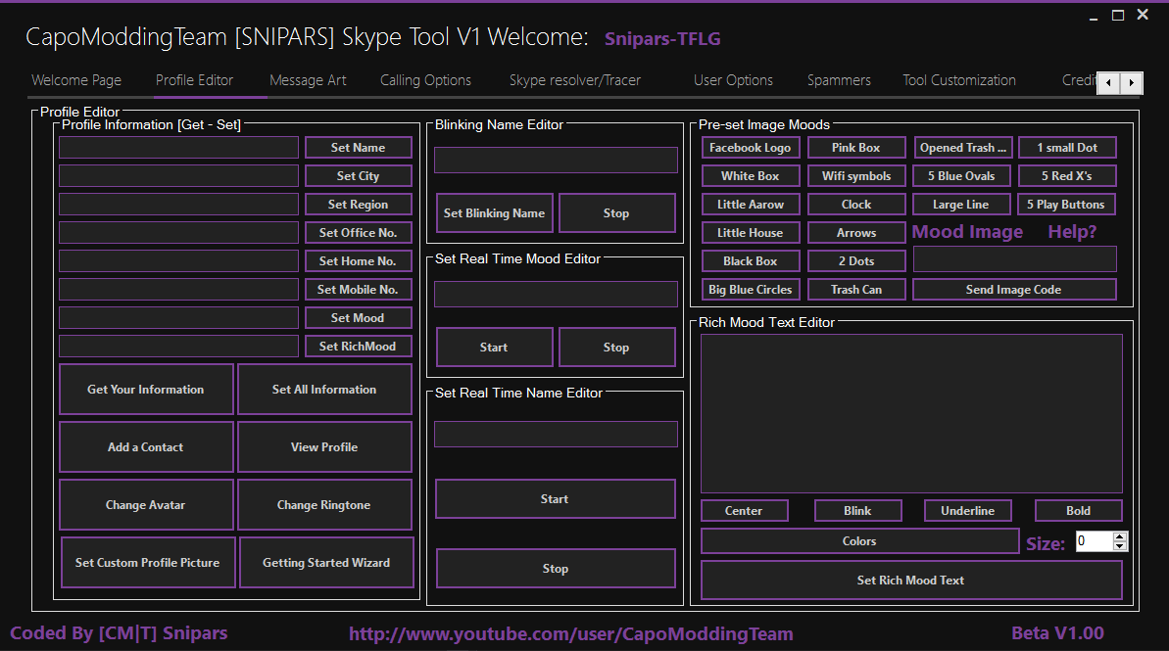Click the Blink formatting button

point(858,510)
